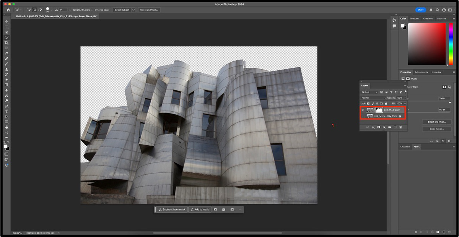Screen dimensions: 459x237
Task: Create a new group folder in Layers
Action: pyautogui.click(x=389, y=127)
